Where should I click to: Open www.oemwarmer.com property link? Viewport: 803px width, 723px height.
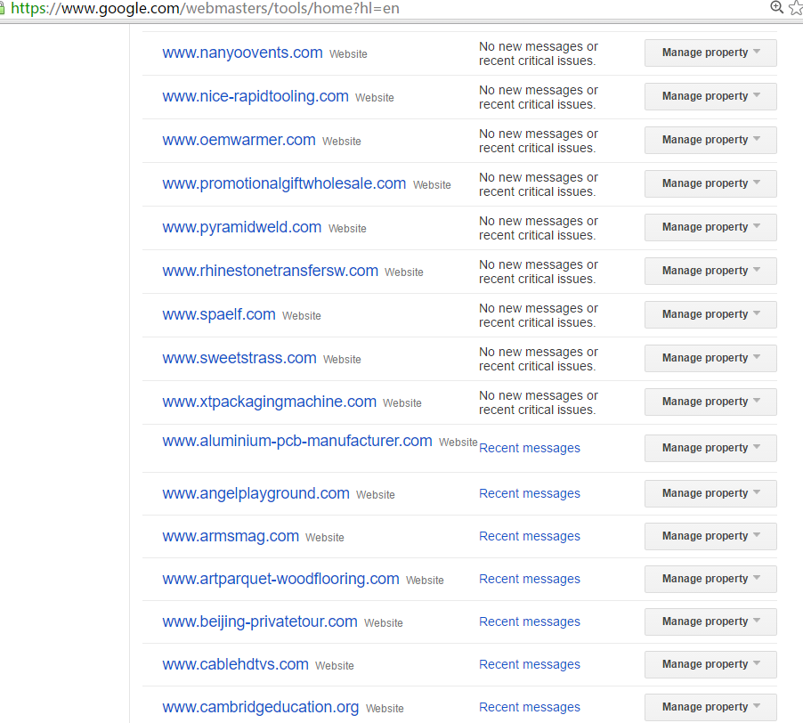pos(239,140)
